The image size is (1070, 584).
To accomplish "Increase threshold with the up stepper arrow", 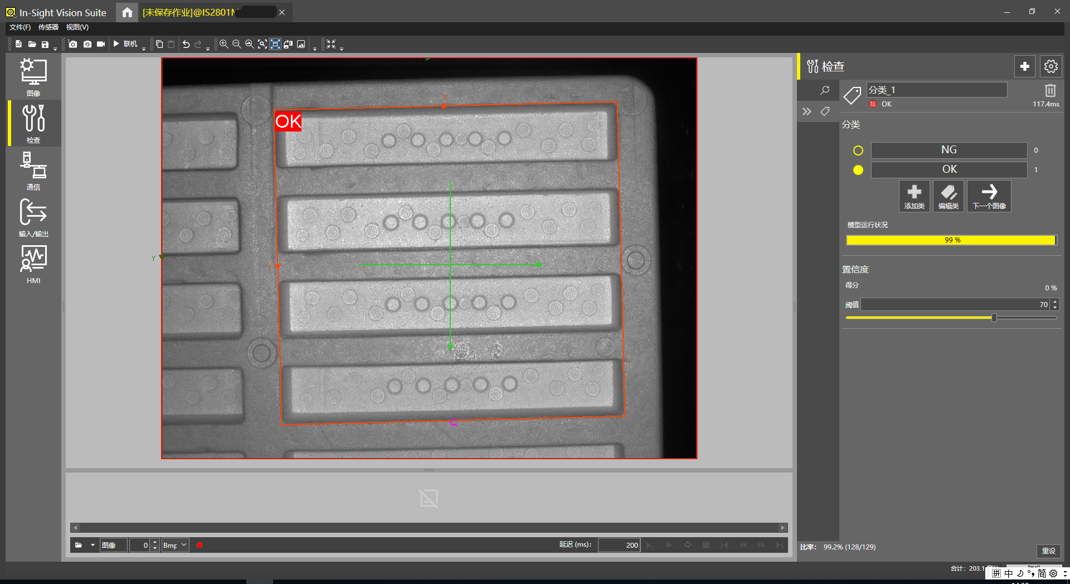I will [1054, 301].
